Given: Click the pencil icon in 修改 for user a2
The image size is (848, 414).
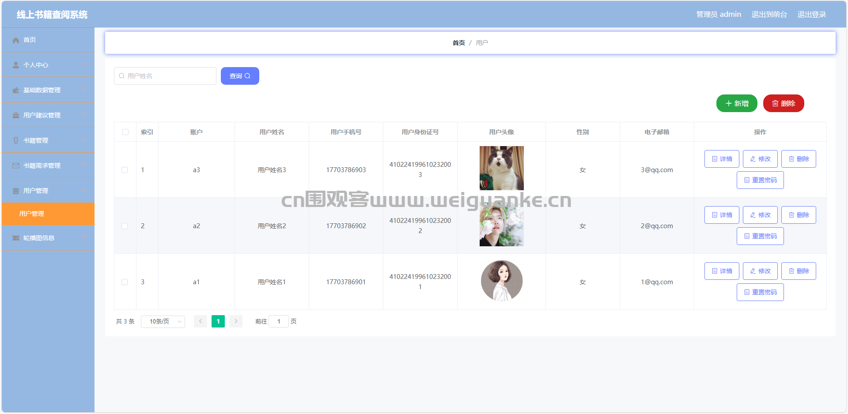Looking at the screenshot, I should click(753, 215).
